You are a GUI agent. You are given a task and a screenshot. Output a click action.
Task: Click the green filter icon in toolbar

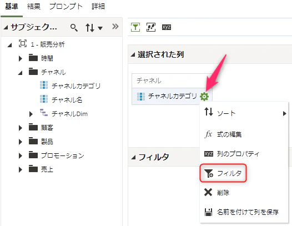pyautogui.click(x=135, y=27)
